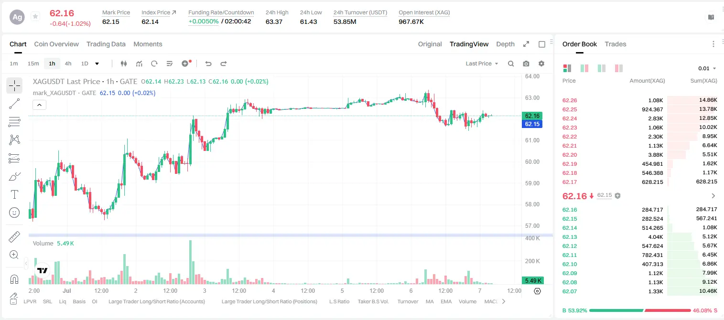The height and width of the screenshot is (320, 724).
Task: Switch to the Trades tab
Action: coord(616,44)
